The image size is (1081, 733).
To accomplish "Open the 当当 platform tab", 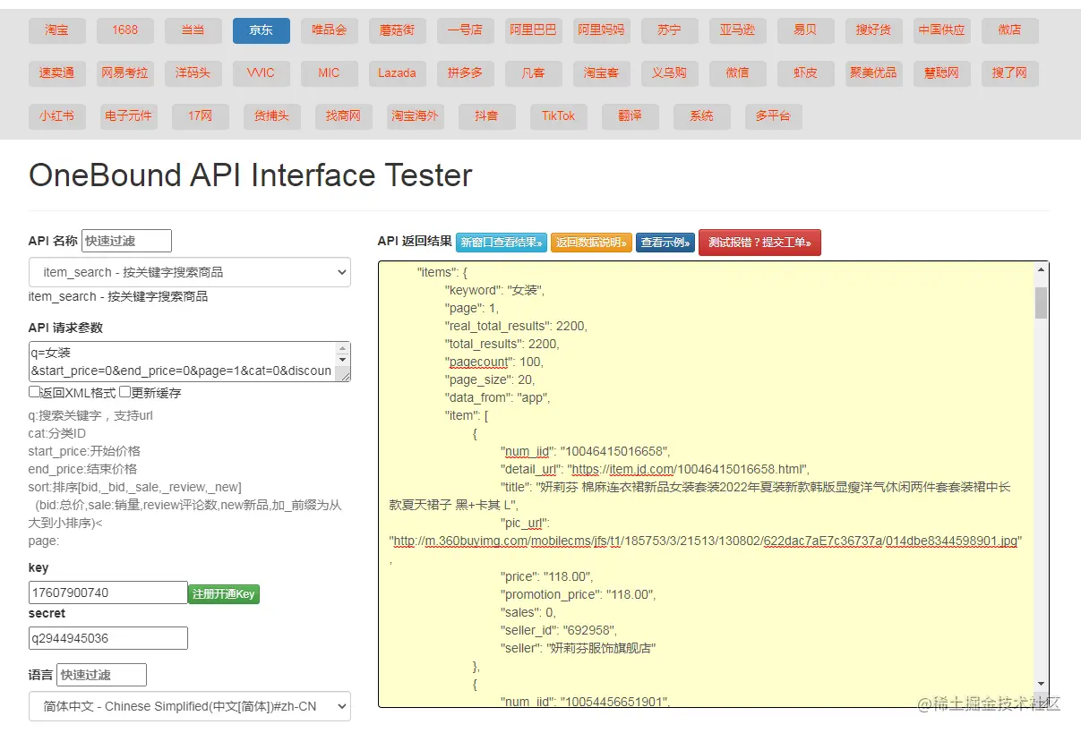I will (x=193, y=30).
